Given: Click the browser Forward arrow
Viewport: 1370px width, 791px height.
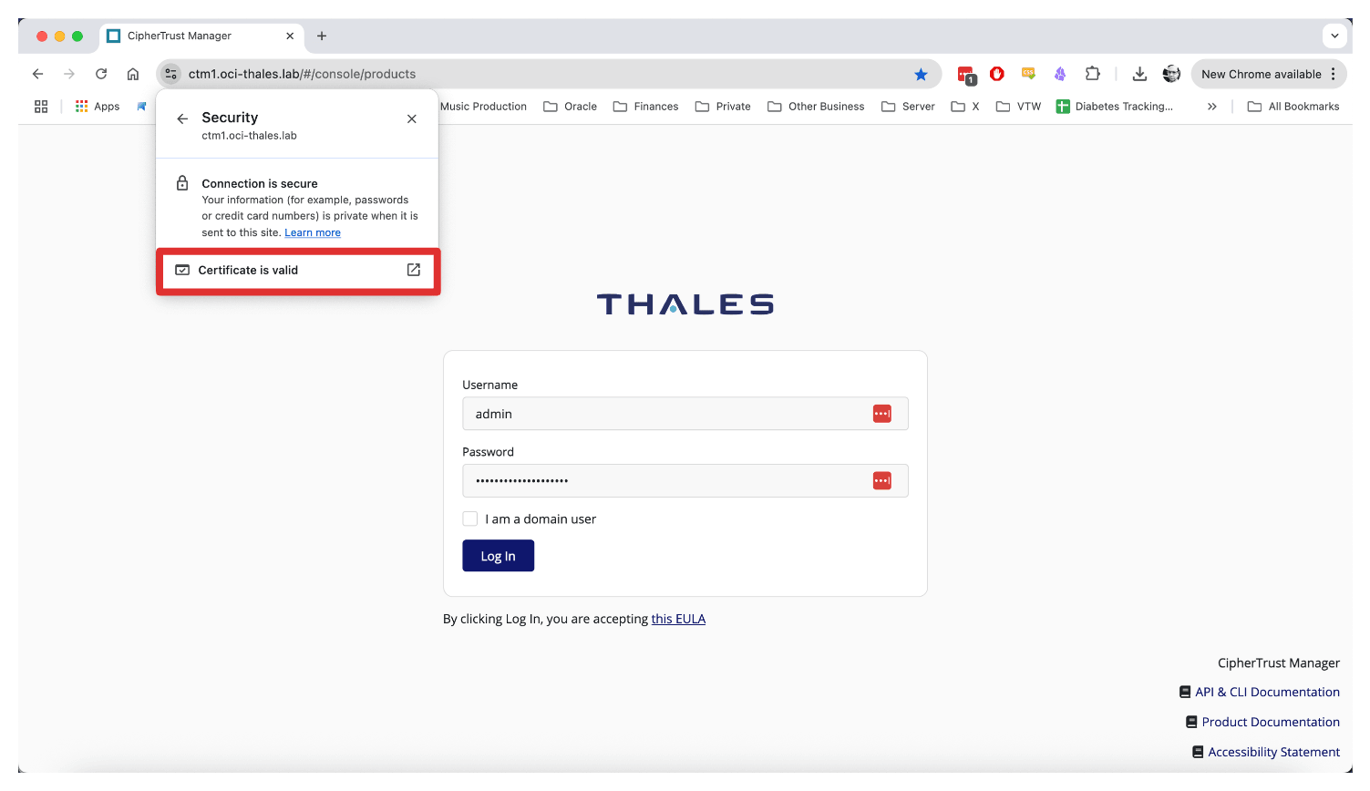Looking at the screenshot, I should tap(69, 74).
